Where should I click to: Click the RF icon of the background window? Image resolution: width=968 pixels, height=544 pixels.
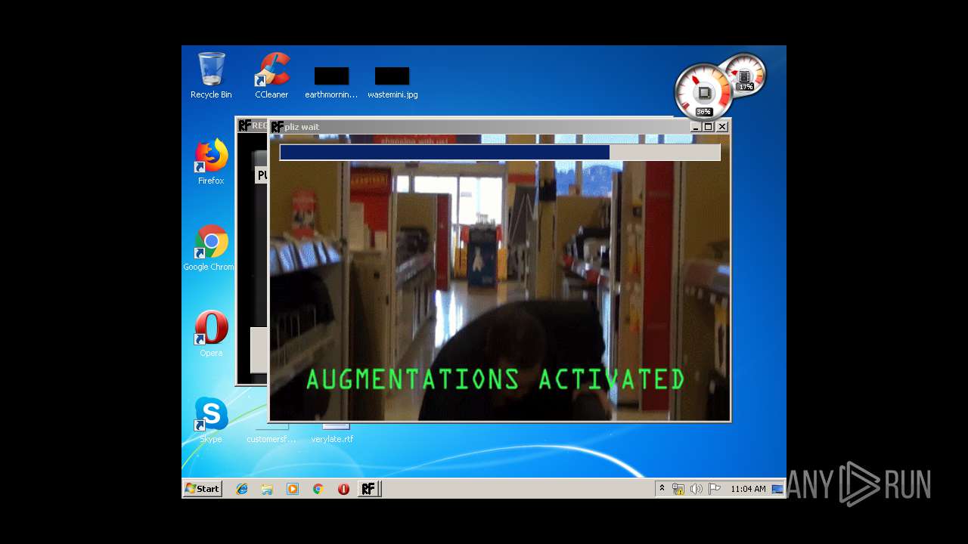245,125
